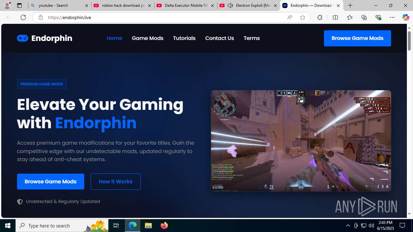Click scrollbar down arrow

409,214
